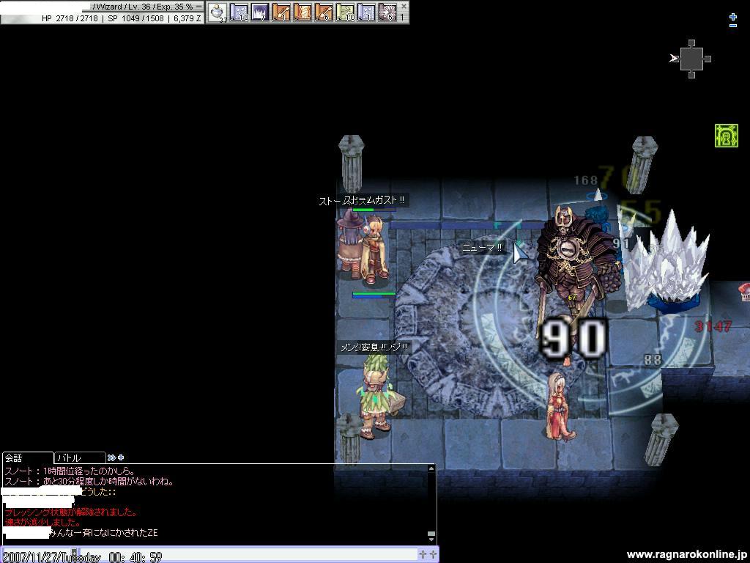Click chat line '1時間位経ったのかしら。'

[x=89, y=471]
